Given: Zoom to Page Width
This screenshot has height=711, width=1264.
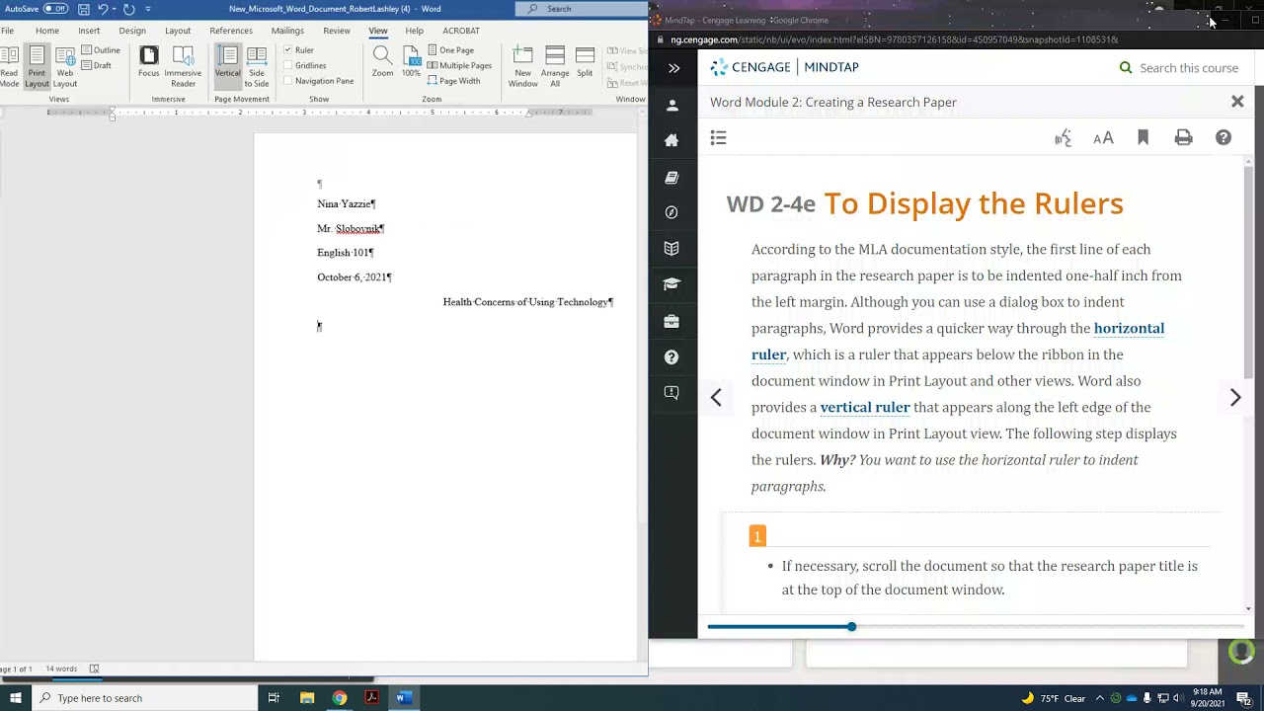Looking at the screenshot, I should point(454,81).
